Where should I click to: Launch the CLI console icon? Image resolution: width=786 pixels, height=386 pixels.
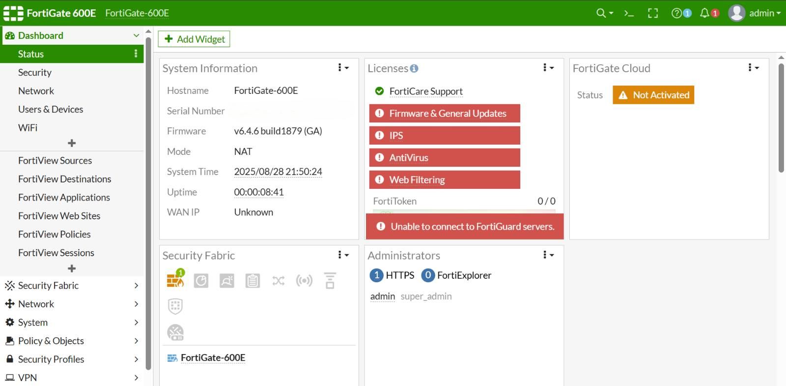(629, 13)
